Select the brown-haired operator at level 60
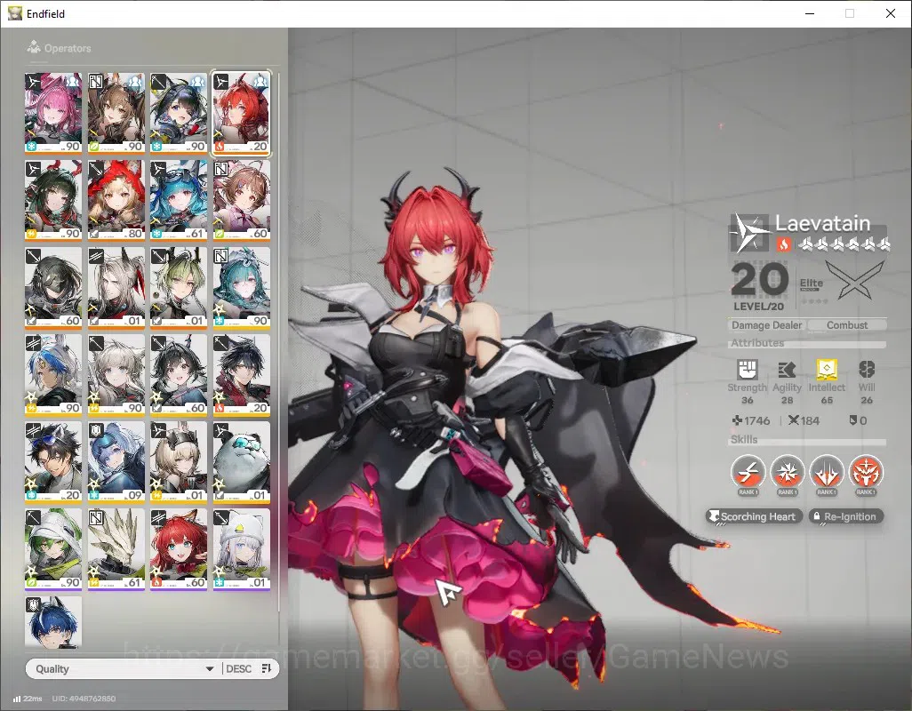Screen dimensions: 912x711 point(242,200)
